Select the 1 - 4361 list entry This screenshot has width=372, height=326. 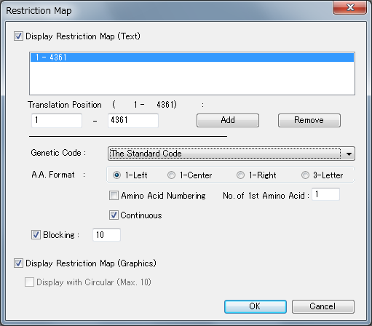tap(192, 57)
